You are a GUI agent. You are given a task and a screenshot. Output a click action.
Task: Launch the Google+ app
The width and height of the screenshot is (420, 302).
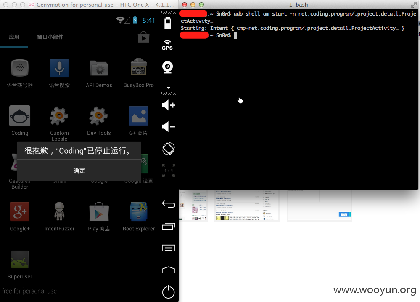(x=20, y=216)
